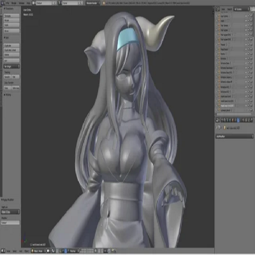Open the modifiers tab wrench icon
Viewport: 255px width, 255px height.
238,120
